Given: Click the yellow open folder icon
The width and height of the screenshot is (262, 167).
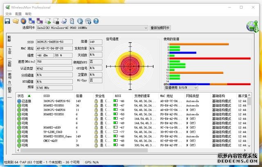Looking at the screenshot, I should [16, 21].
